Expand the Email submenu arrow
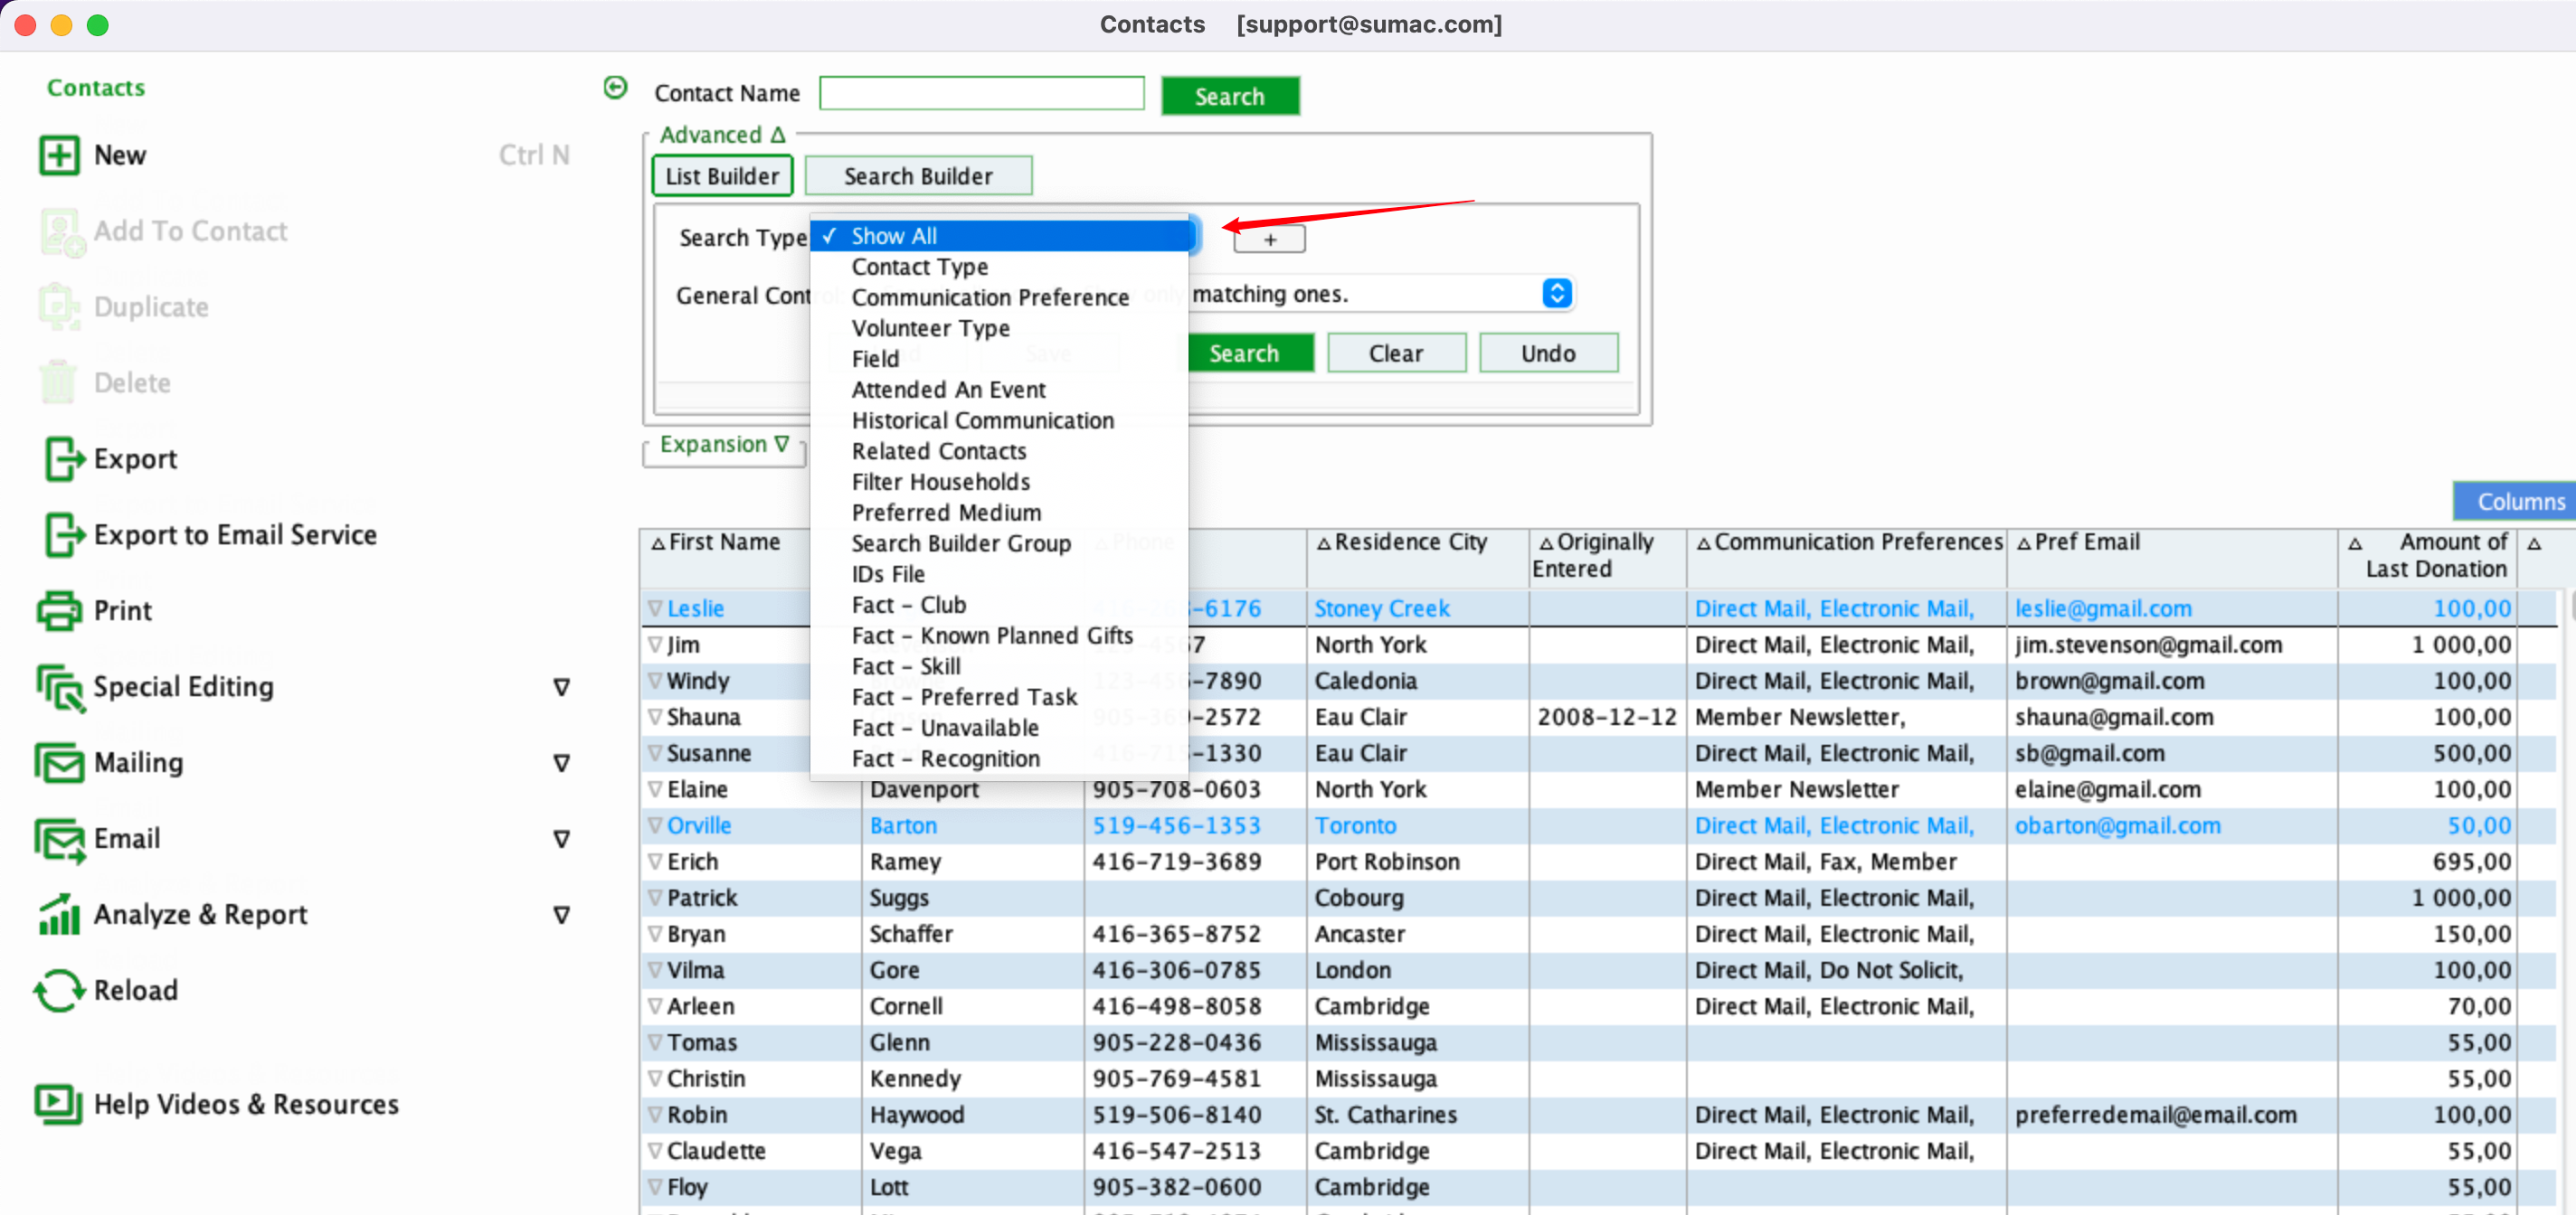Viewport: 2576px width, 1215px height. (x=561, y=839)
